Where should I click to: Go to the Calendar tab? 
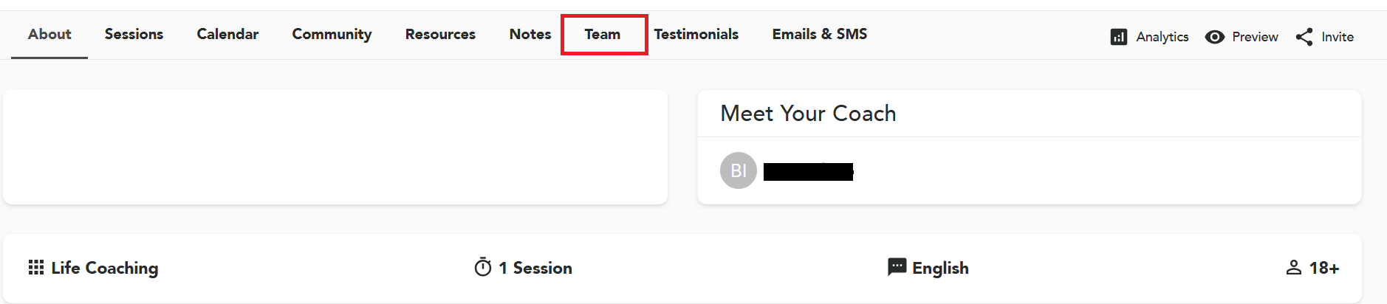pos(227,34)
